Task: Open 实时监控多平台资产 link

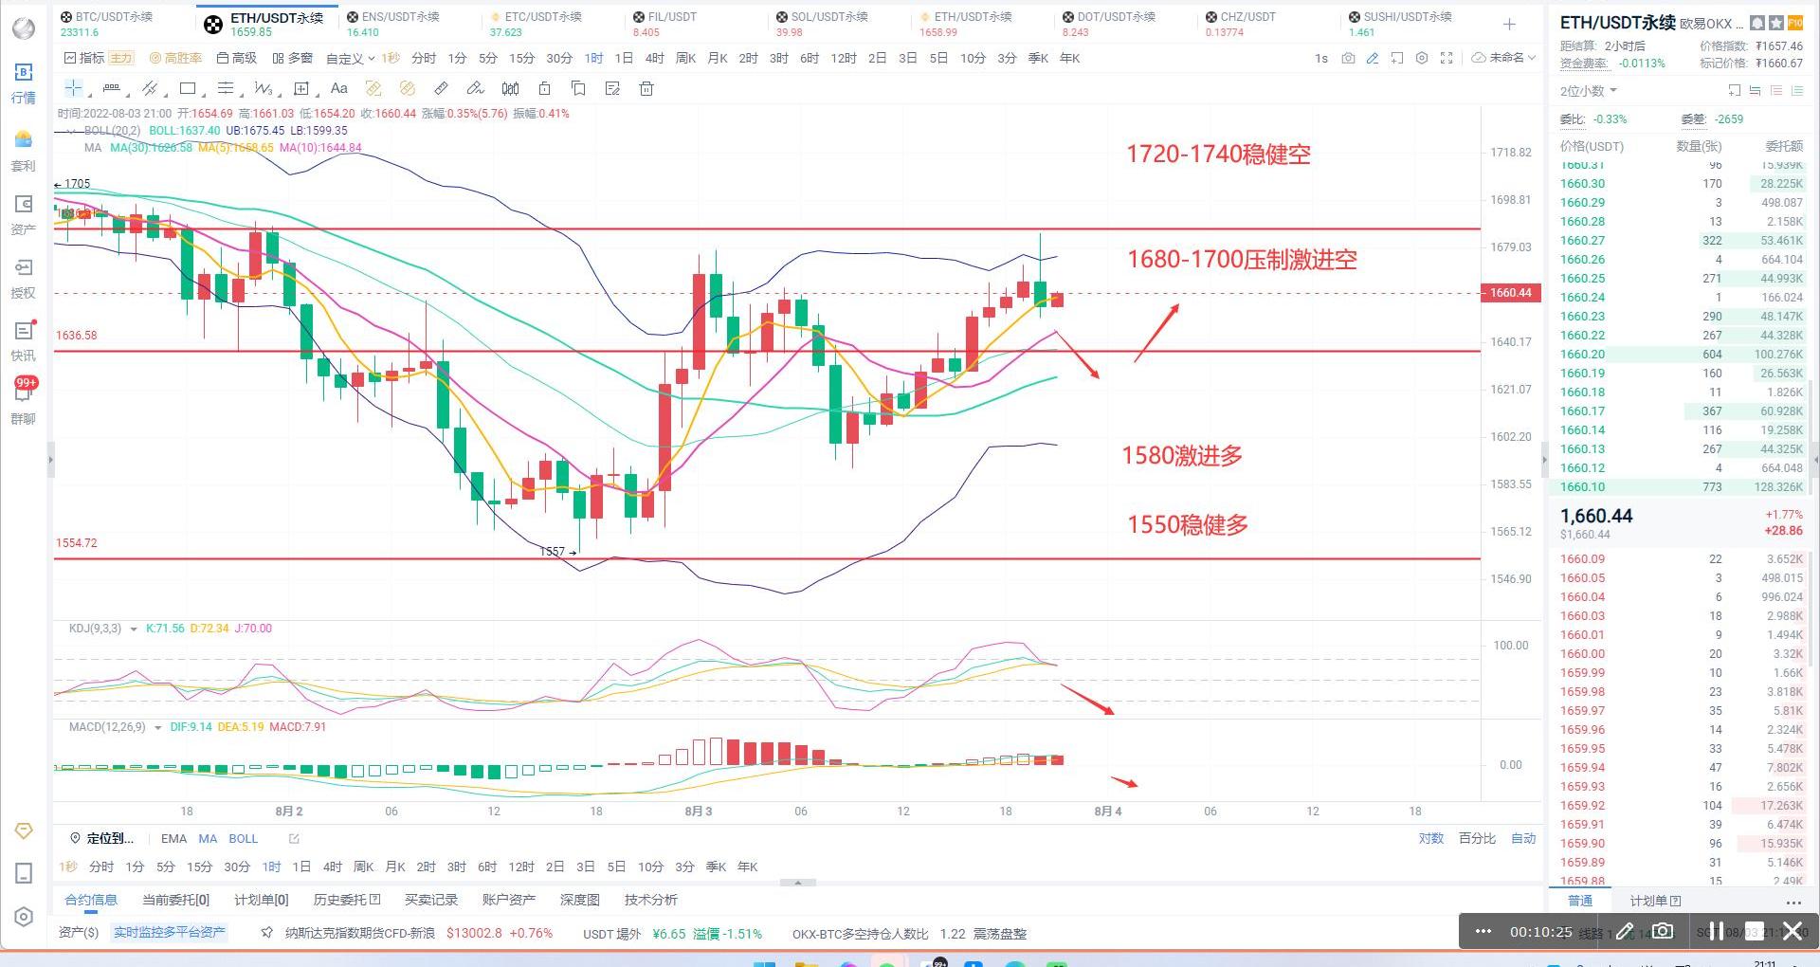Action: pos(170,933)
